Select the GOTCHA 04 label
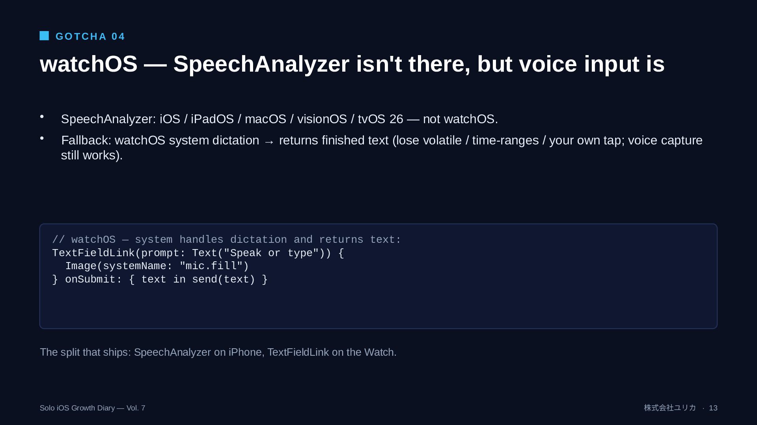This screenshot has width=757, height=425. [90, 37]
